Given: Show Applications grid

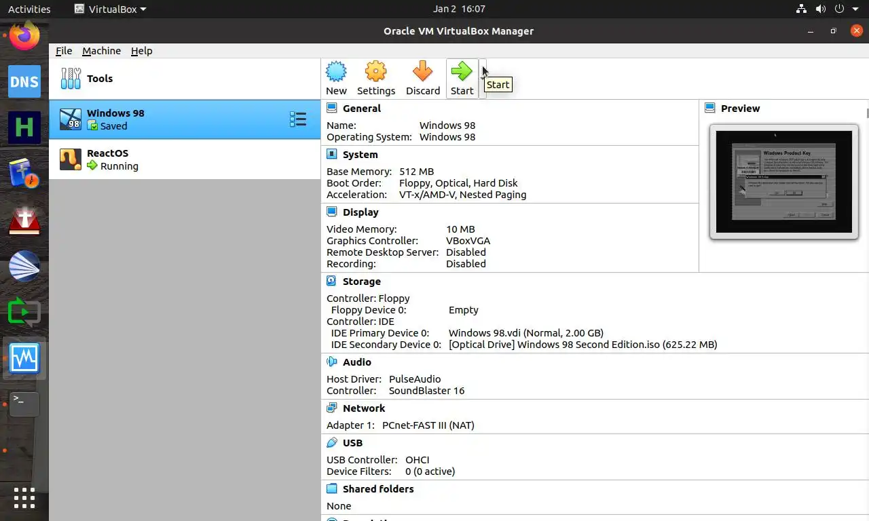Looking at the screenshot, I should pos(24,497).
